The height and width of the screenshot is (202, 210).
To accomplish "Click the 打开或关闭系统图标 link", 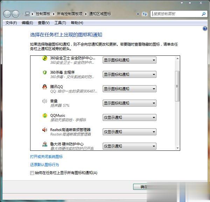I will coord(46,157).
